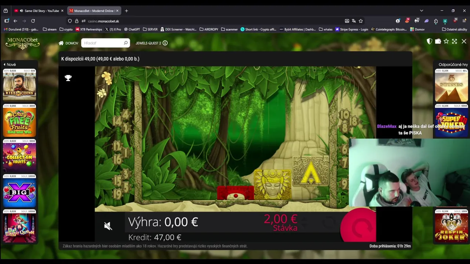Open All Ways Queen game thumbnail
Image resolution: width=470 pixels, height=264 pixels.
(x=19, y=225)
